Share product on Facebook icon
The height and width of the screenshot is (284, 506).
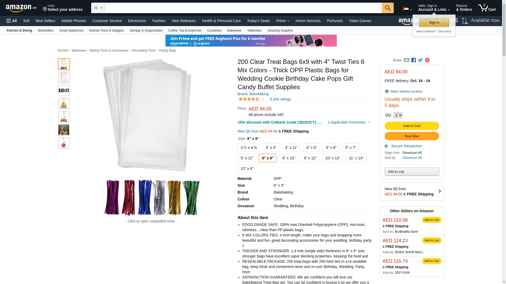click(413, 60)
